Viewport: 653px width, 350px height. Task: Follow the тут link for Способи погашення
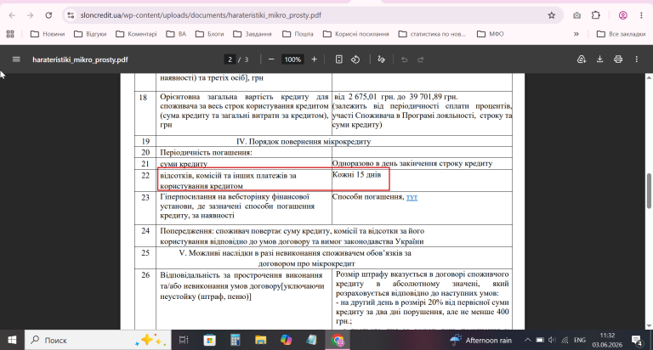click(412, 197)
